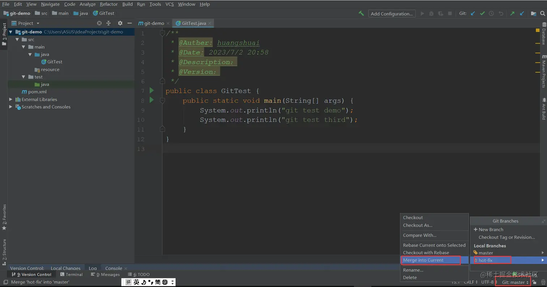The height and width of the screenshot is (287, 547).
Task: Open the Ant Build side panel
Action: (x=543, y=109)
